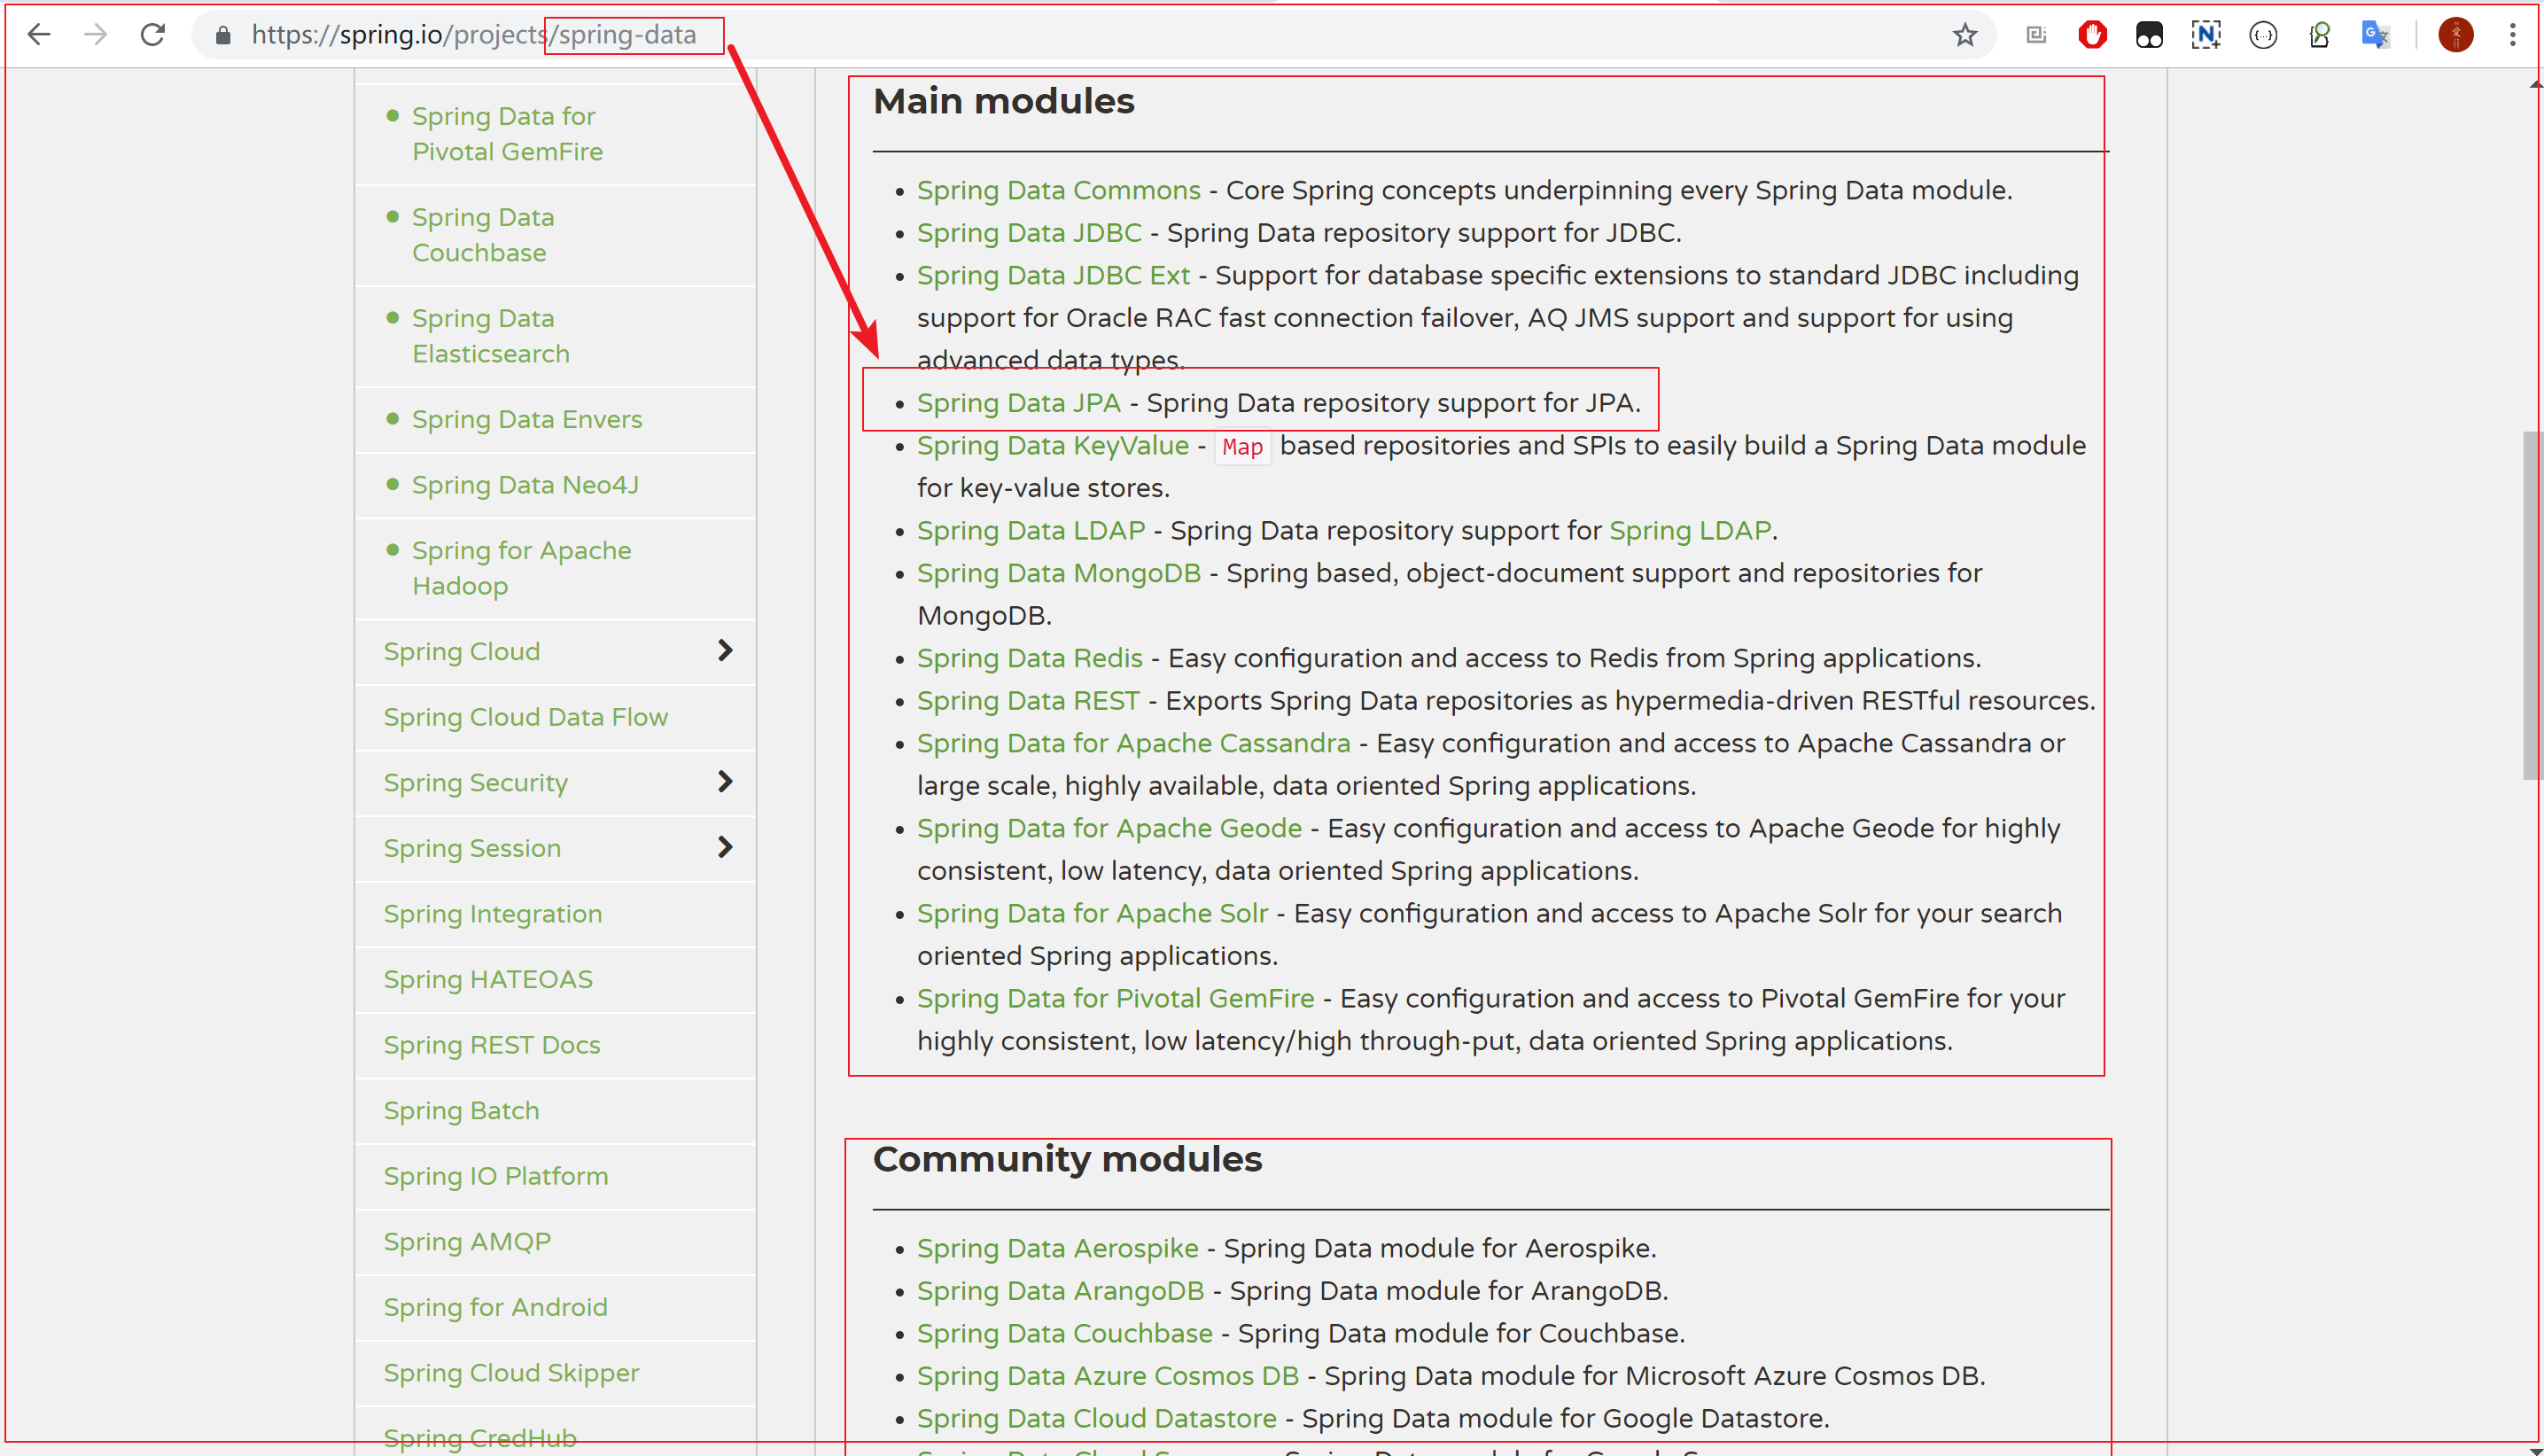Click the Community modules heading
2544x1456 pixels.
click(1068, 1159)
